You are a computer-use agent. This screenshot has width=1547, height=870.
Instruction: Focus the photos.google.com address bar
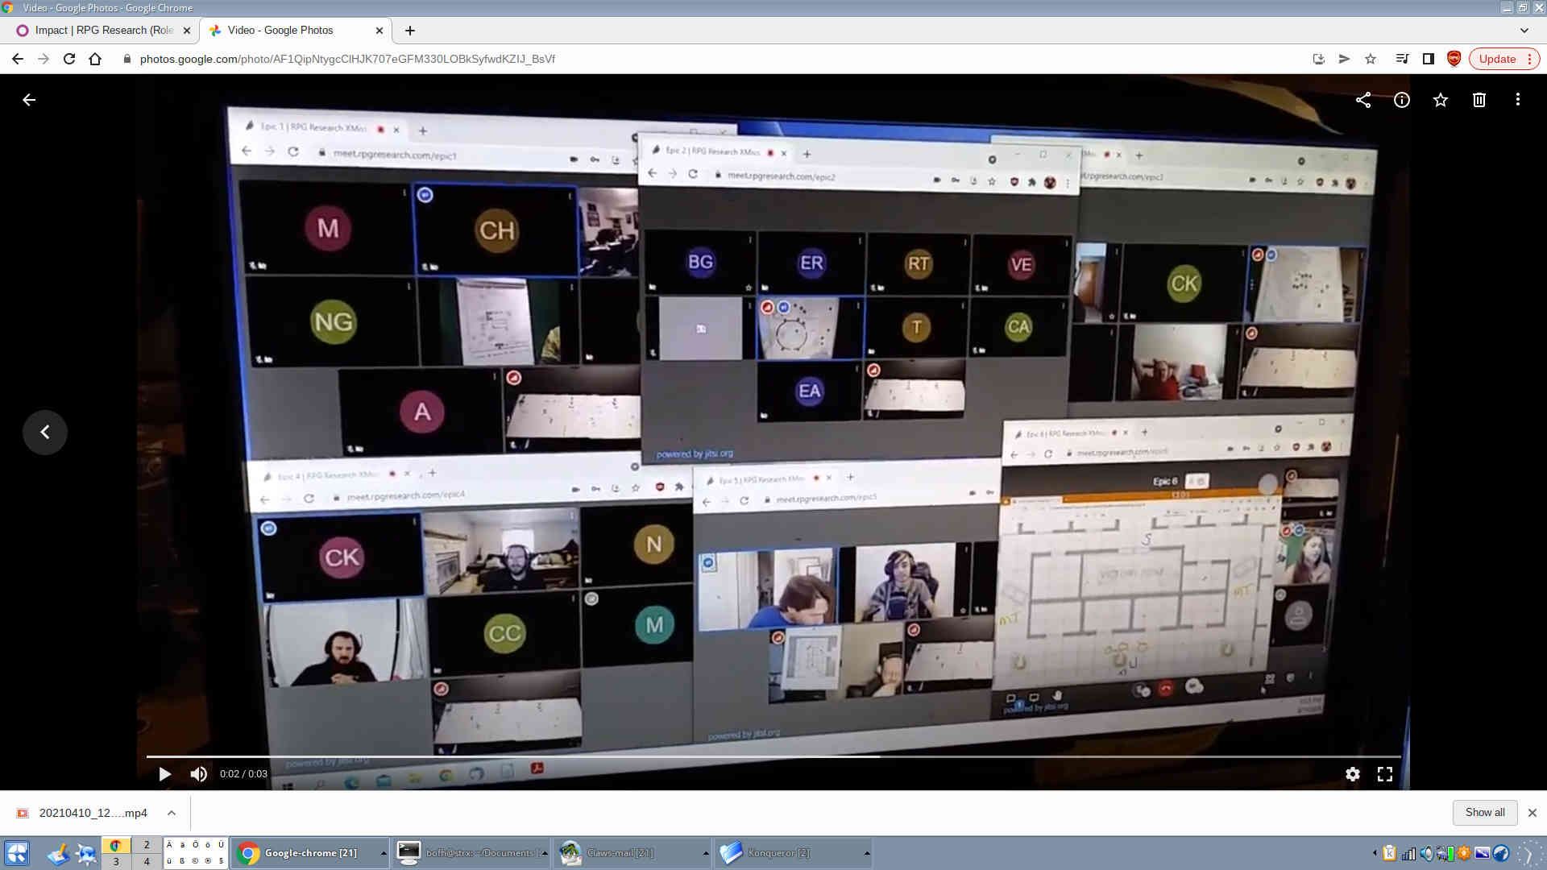tap(709, 59)
